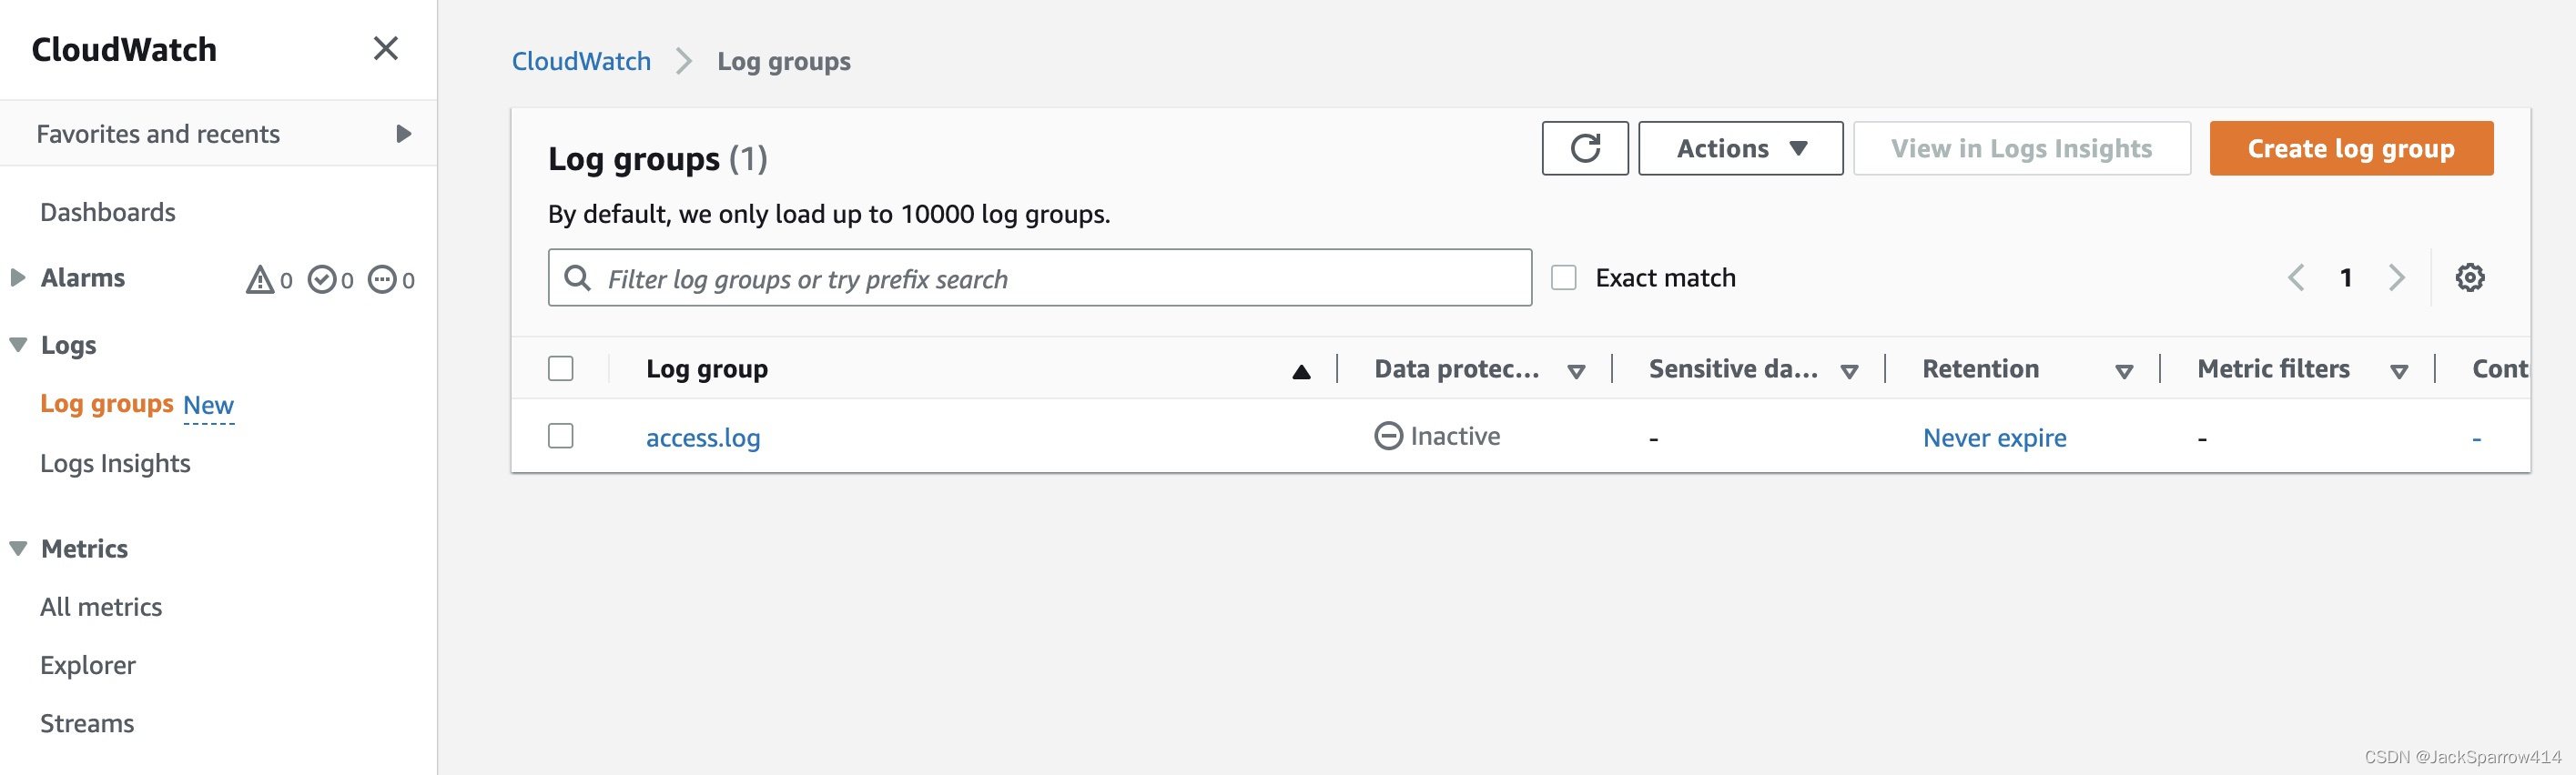2576x775 pixels.
Task: Open table preferences gear icon
Action: point(2469,277)
